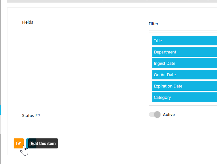The image size is (217, 164).
Task: Click the blue strip on the left edge
Action: click(x=0, y=110)
